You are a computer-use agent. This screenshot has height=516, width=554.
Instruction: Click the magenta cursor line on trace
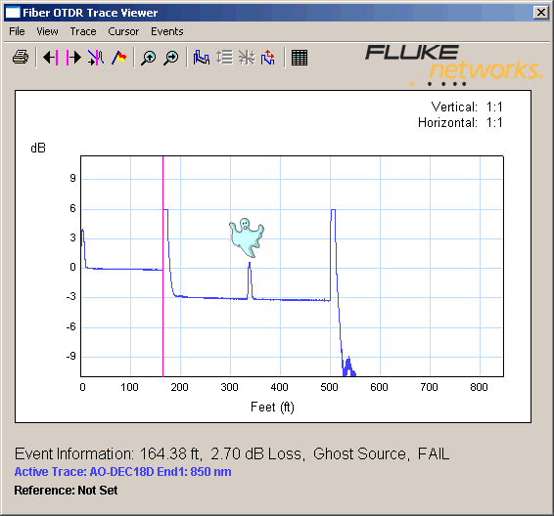pyautogui.click(x=162, y=266)
